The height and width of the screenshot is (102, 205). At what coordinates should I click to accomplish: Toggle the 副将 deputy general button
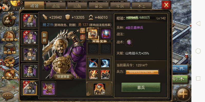pos(44,38)
